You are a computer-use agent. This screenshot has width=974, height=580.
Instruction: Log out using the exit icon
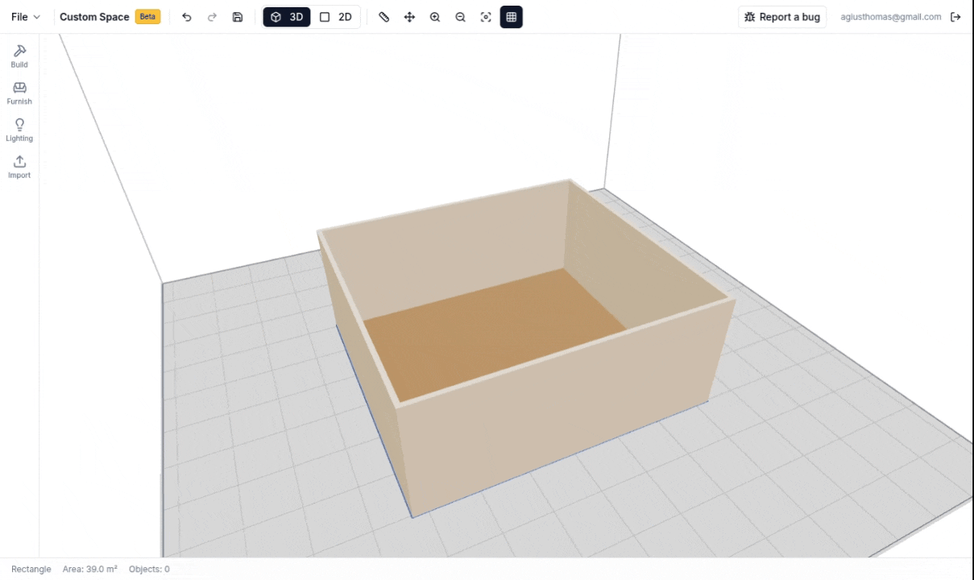tap(955, 17)
